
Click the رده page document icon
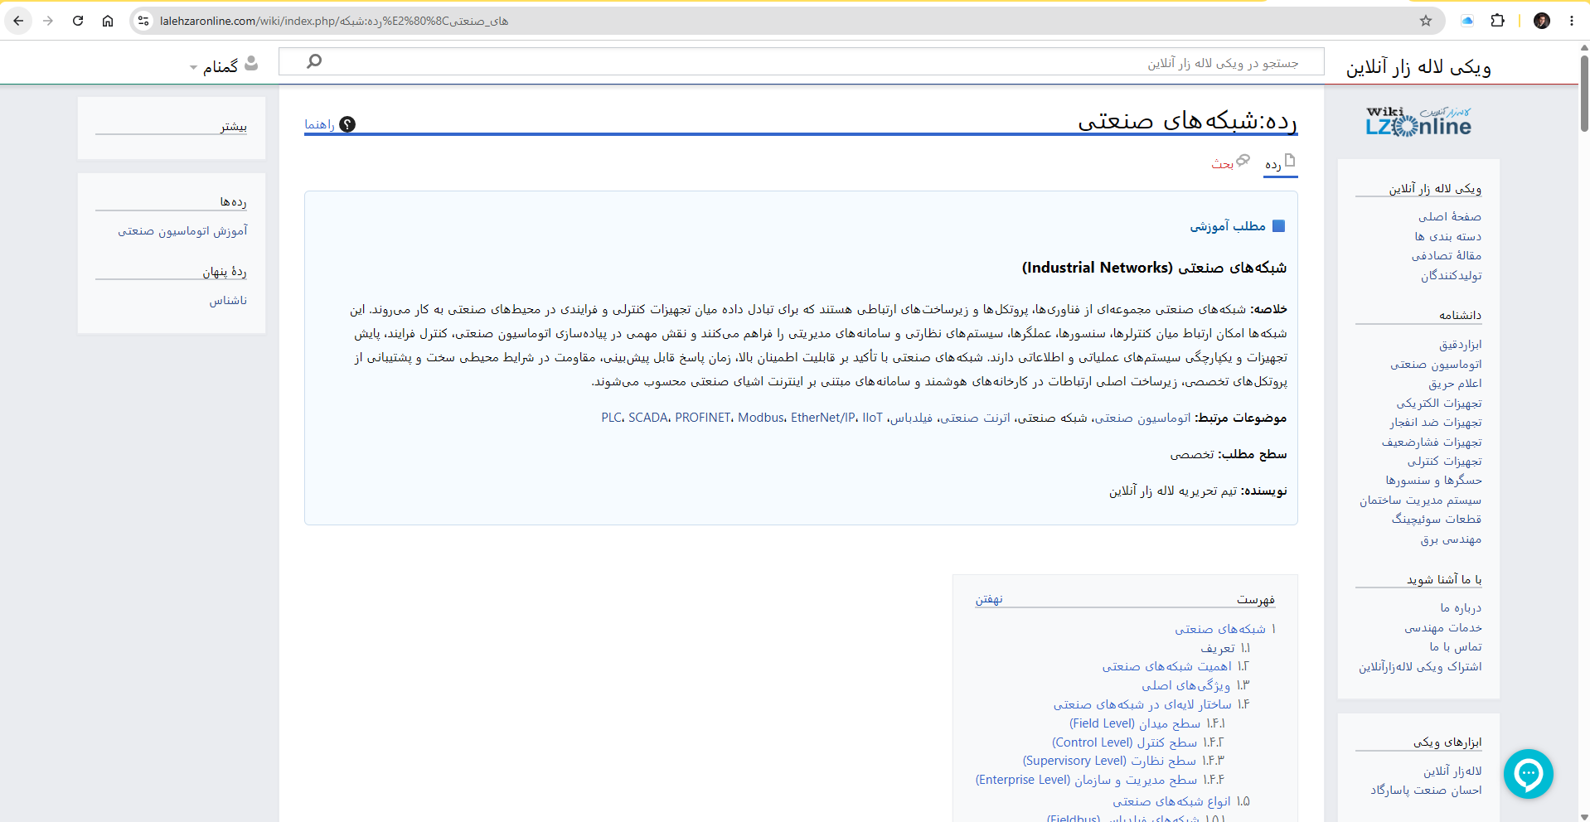pyautogui.click(x=1290, y=160)
